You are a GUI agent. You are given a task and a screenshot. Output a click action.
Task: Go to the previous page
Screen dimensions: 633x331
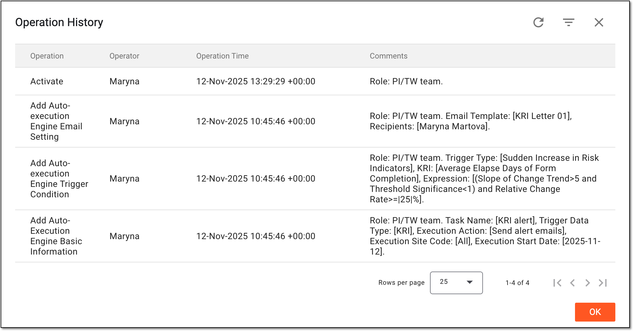point(572,283)
